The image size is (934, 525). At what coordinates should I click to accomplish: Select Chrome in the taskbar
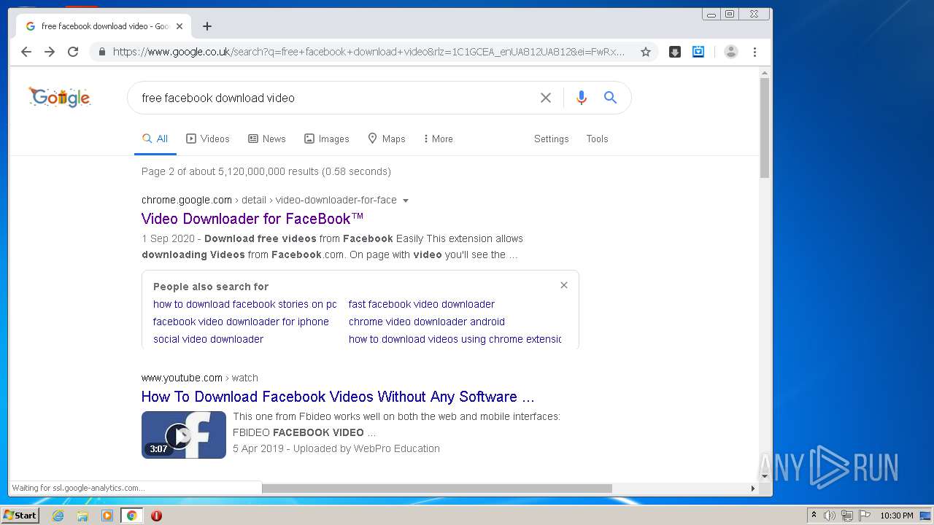pyautogui.click(x=131, y=516)
